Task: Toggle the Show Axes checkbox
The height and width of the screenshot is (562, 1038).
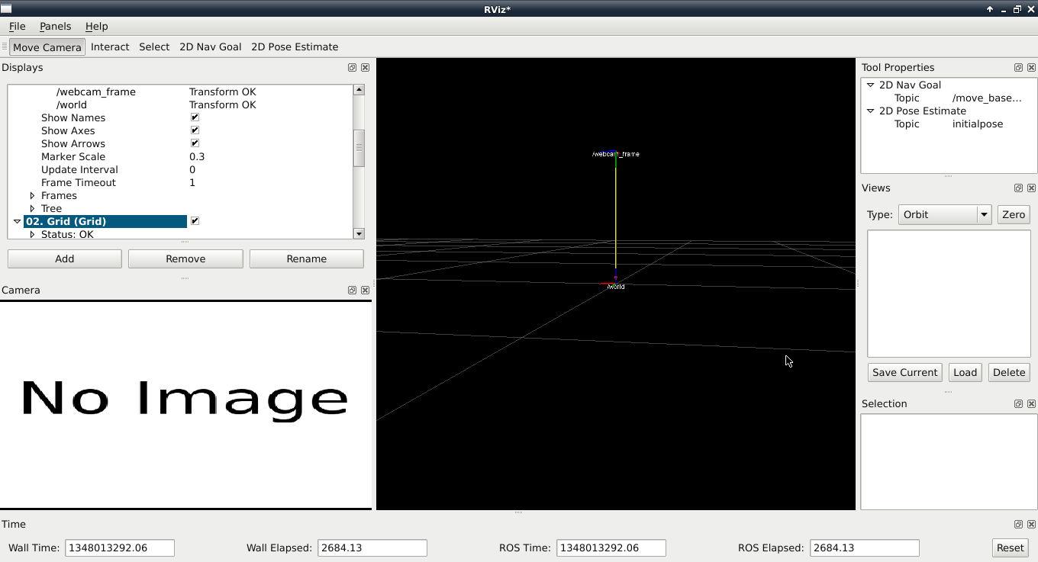Action: pos(195,130)
